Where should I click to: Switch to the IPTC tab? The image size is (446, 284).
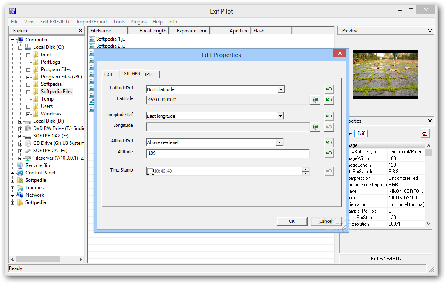(x=149, y=74)
